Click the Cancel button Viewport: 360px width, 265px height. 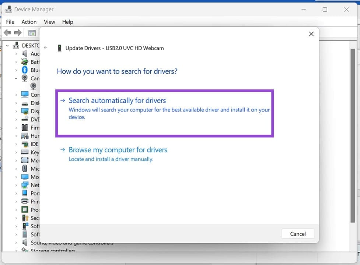(x=298, y=234)
